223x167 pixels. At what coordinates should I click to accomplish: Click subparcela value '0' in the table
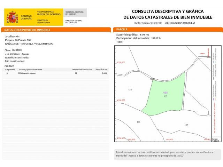click(x=7, y=73)
